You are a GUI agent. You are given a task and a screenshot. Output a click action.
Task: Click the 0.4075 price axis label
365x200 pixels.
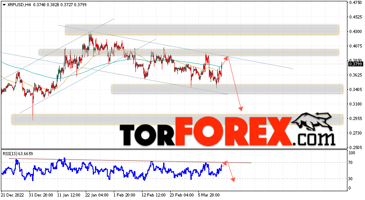[356, 46]
